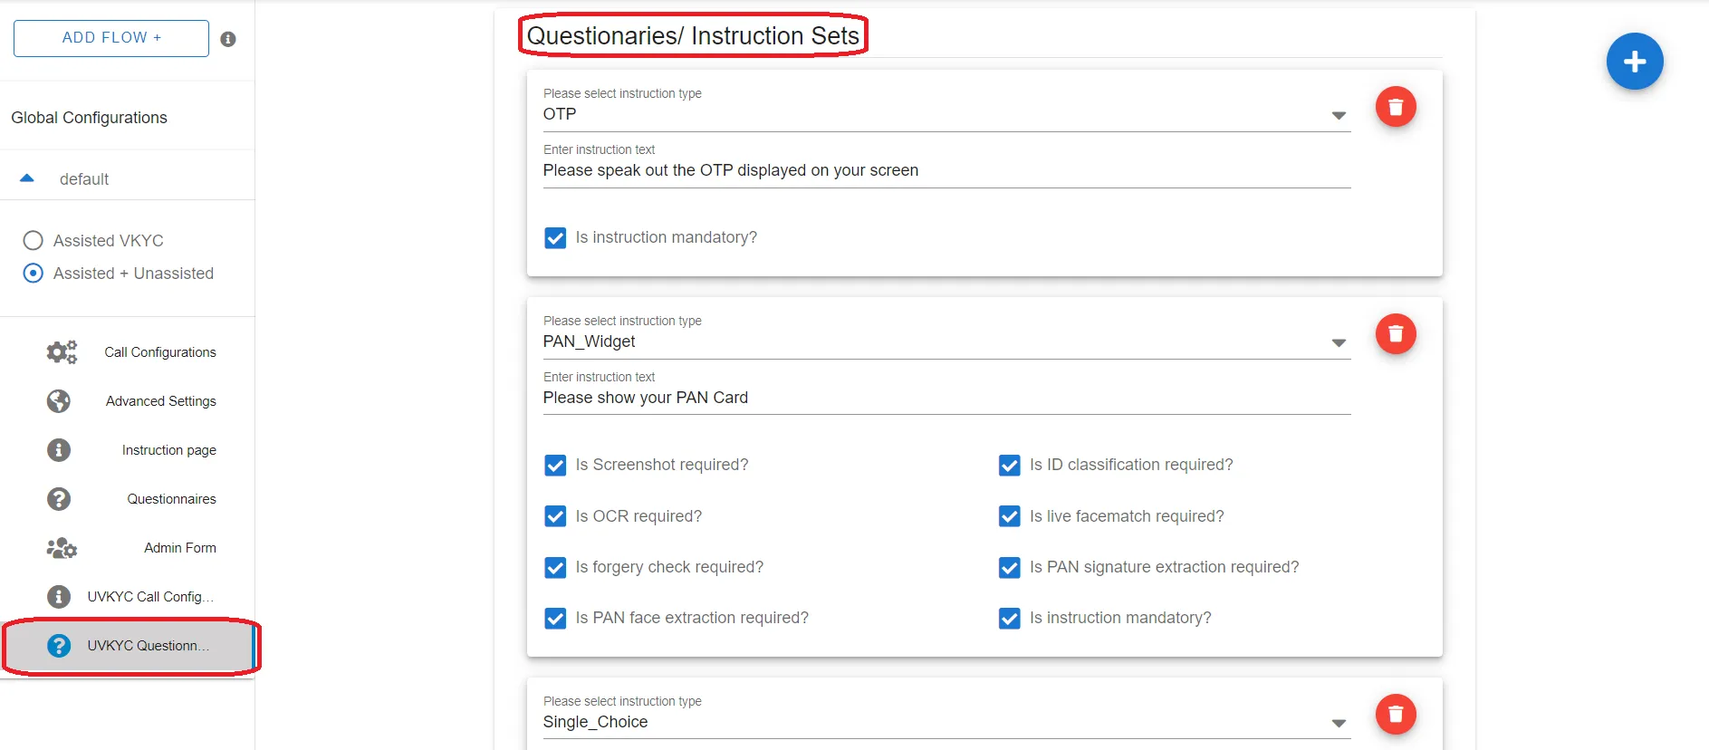1709x750 pixels.
Task: Delete the OTP instruction card
Action: (1396, 107)
